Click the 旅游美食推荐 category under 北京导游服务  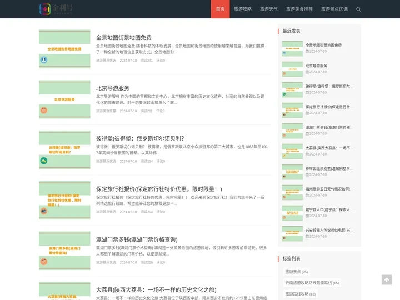(106, 111)
